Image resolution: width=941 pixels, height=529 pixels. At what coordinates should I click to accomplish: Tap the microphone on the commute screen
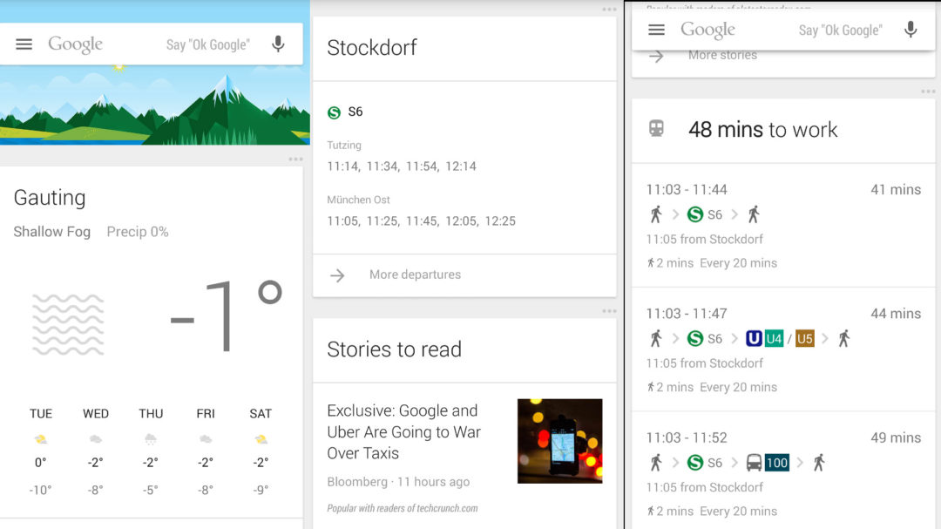[x=911, y=29]
